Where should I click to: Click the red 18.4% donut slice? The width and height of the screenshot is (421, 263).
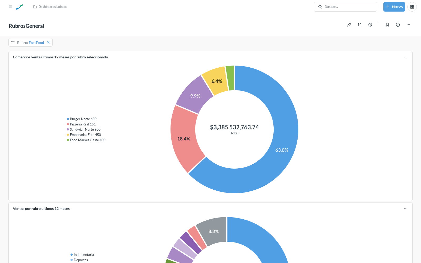click(184, 139)
